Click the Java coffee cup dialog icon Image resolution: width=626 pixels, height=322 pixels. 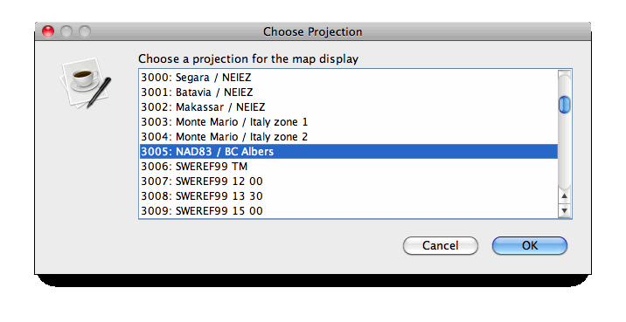(85, 83)
